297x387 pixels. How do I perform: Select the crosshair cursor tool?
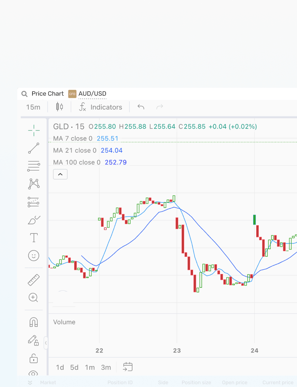(x=34, y=130)
